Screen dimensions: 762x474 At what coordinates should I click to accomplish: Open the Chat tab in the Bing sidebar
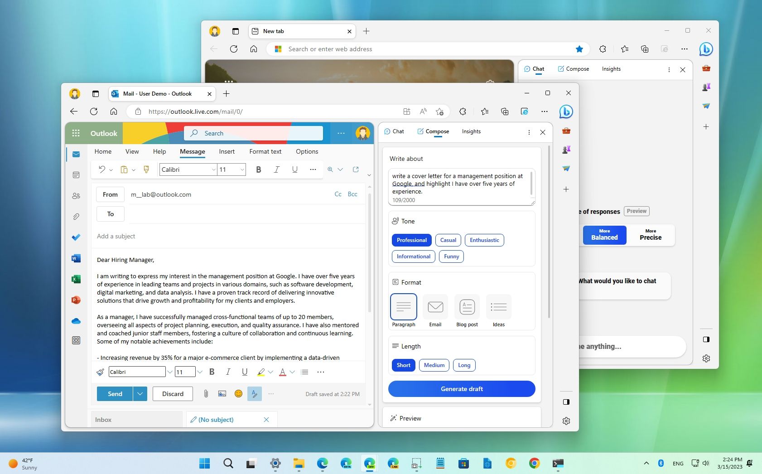pos(394,131)
